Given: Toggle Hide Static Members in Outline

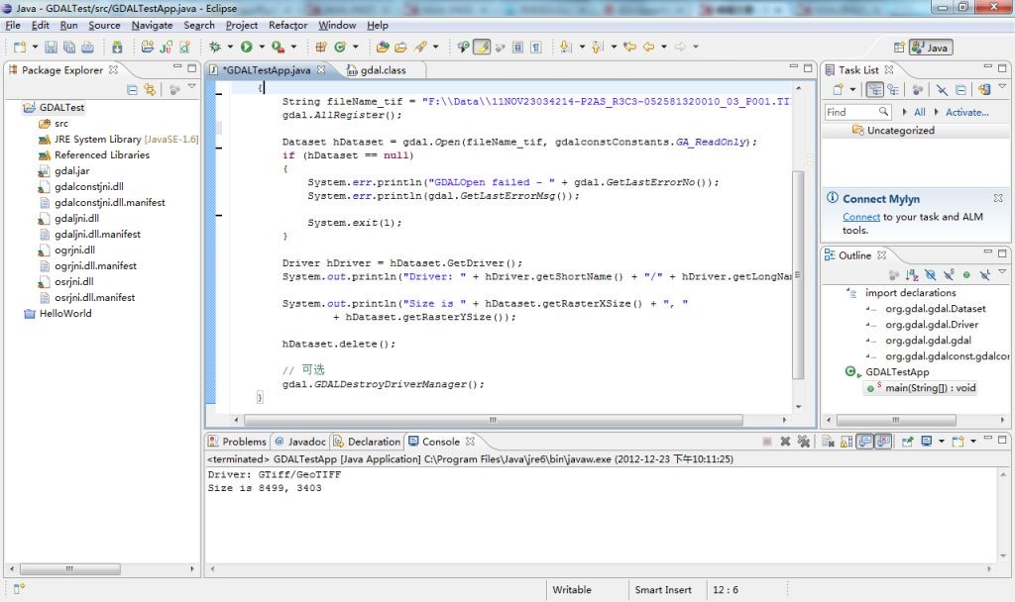Looking at the screenshot, I should point(949,275).
